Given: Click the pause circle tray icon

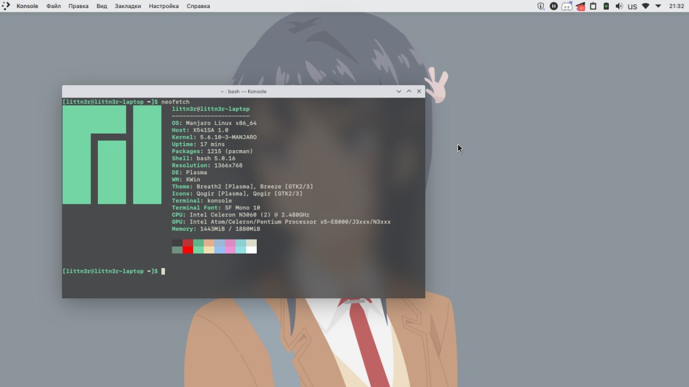Looking at the screenshot, I should [554, 6].
